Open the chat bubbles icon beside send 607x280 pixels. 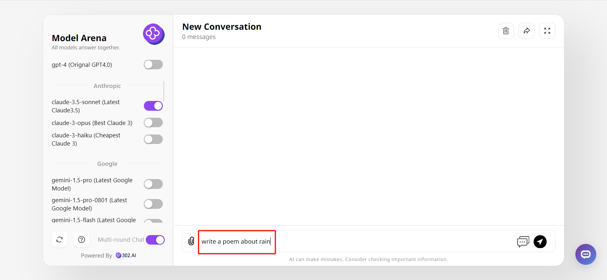[523, 242]
